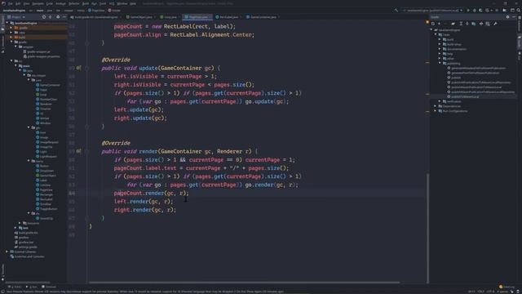
Task: Click PageView breadcrumb in navigation bar
Action: click(96, 11)
